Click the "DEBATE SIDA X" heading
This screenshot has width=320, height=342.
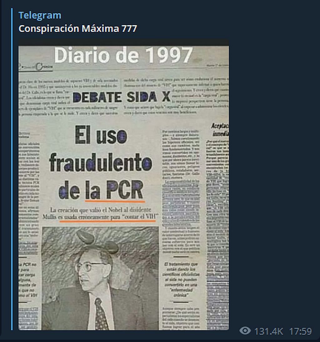pos(122,97)
